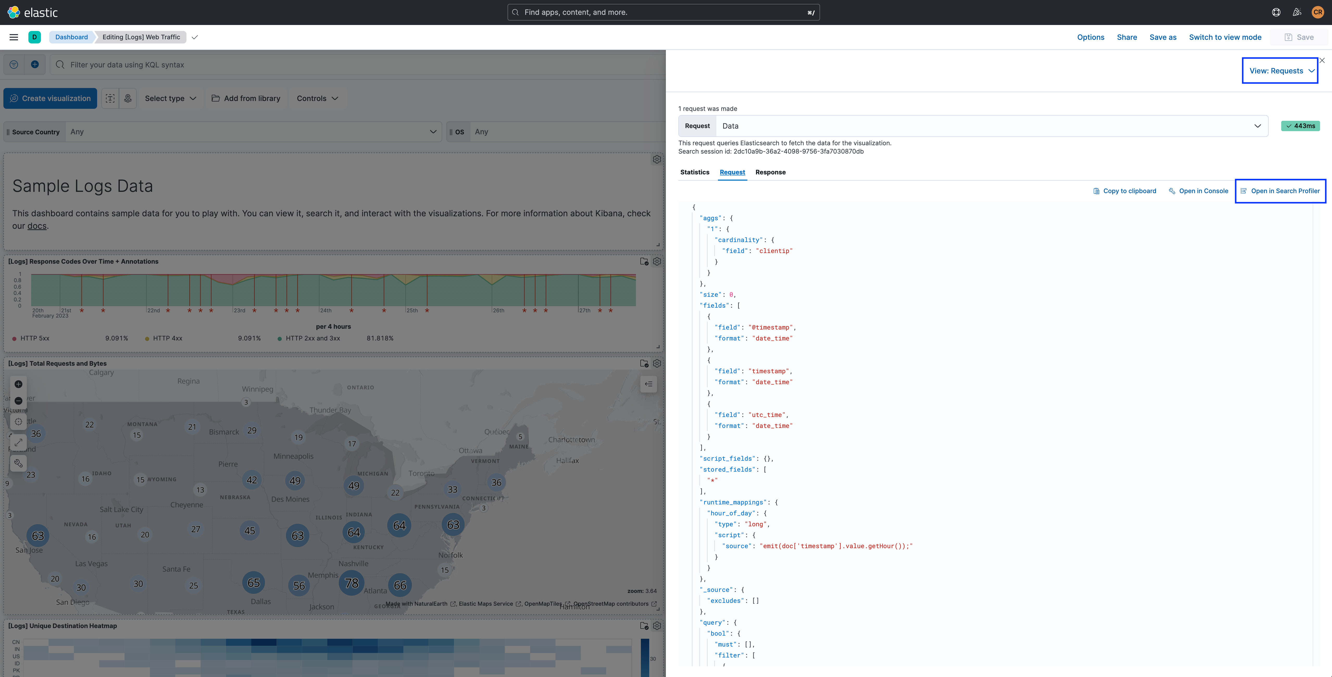Click the Elastic Maps Service attribution link
This screenshot has height=677, width=1332.
490,604
